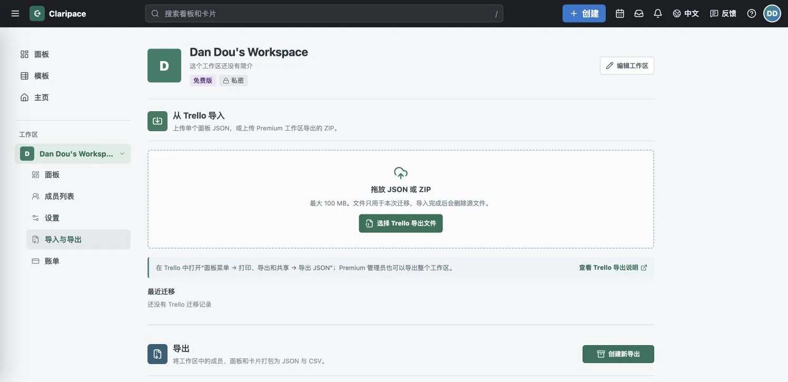Click the 最近迁移 heading
The width and height of the screenshot is (788, 382).
pos(161,291)
